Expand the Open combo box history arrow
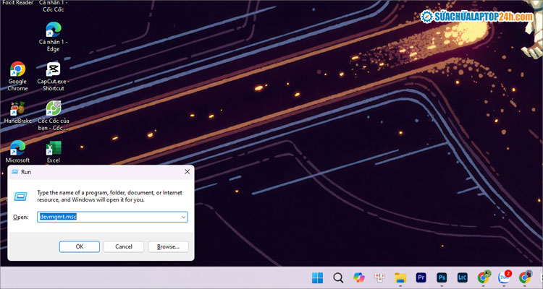 pos(183,217)
